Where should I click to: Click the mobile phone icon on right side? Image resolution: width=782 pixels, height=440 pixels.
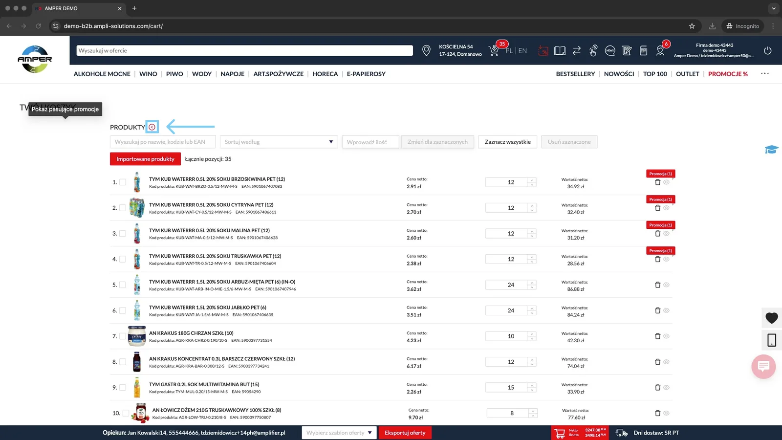tap(772, 340)
